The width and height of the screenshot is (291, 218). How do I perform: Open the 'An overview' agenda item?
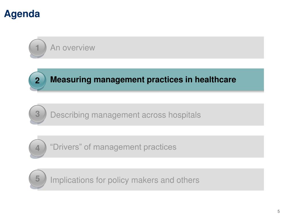(x=72, y=48)
